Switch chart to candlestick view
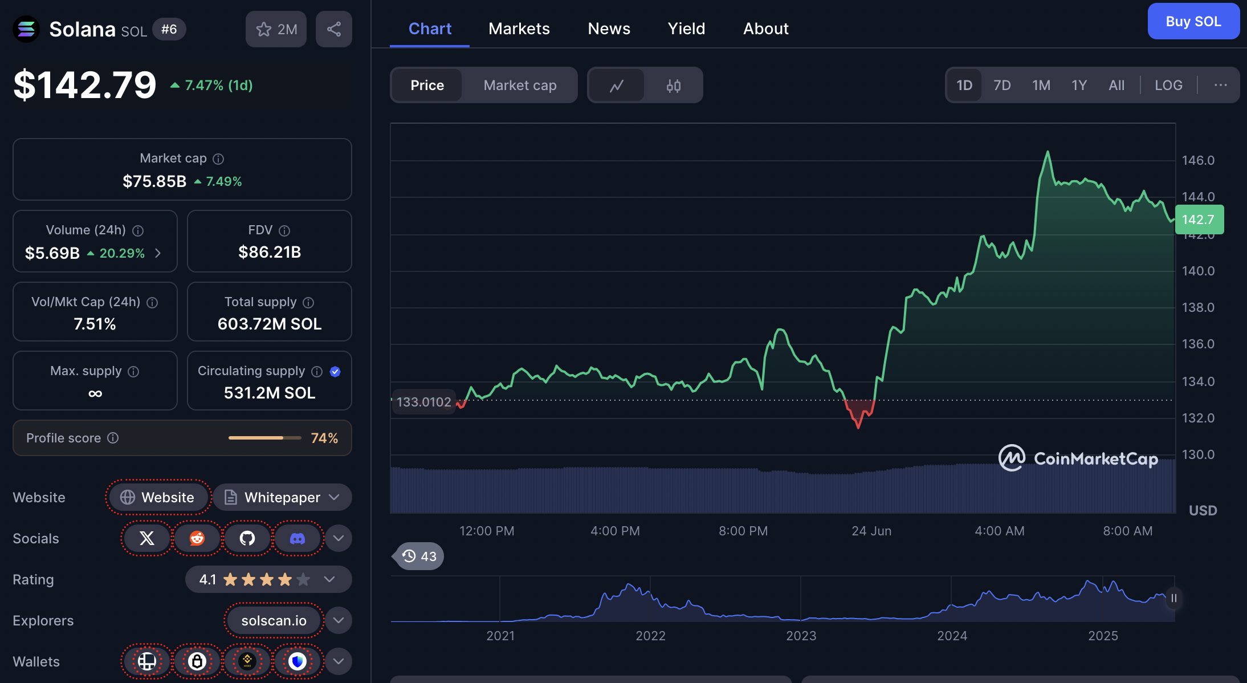This screenshot has height=683, width=1247. pos(674,86)
